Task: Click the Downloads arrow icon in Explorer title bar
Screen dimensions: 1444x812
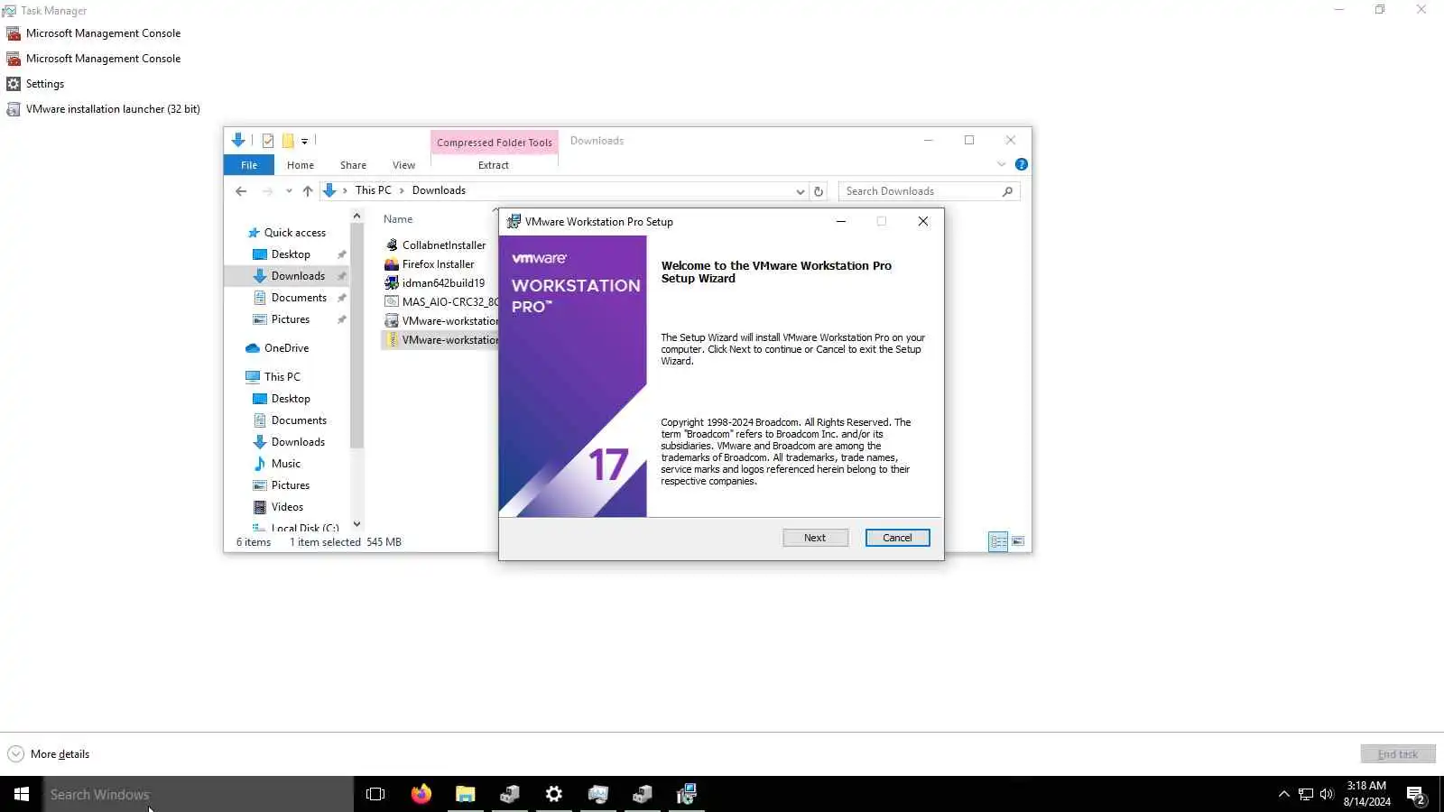Action: click(x=238, y=140)
